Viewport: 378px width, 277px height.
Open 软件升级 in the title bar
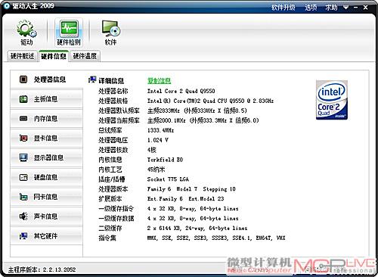[283, 8]
